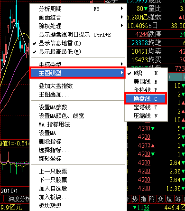
Task: Switch to the 筹 bottom tab
Action: point(178,199)
